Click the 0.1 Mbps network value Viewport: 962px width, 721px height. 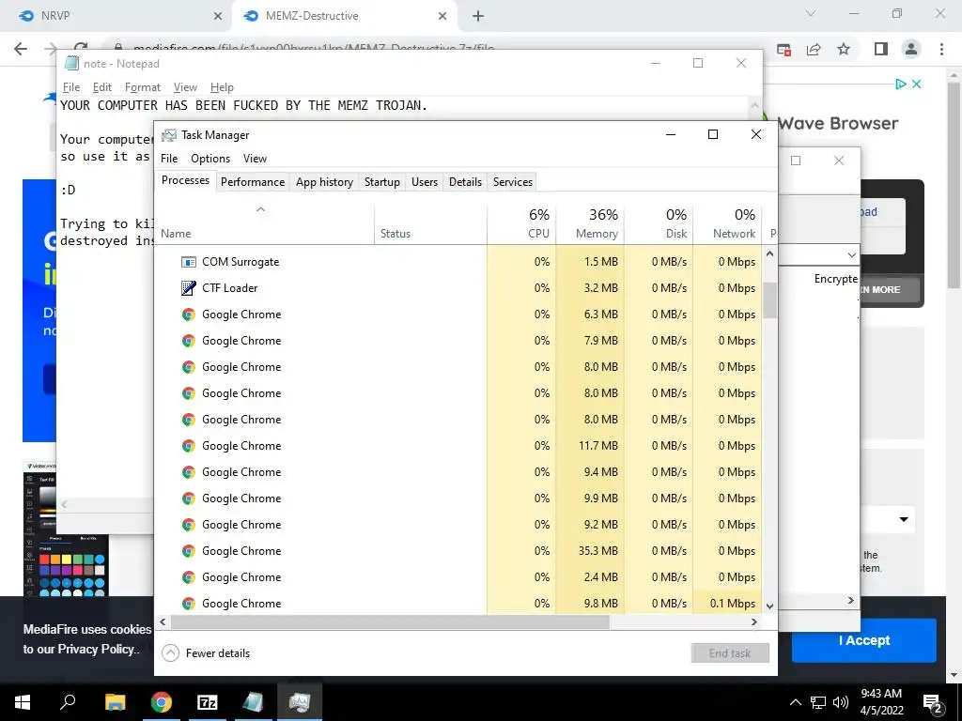click(733, 604)
